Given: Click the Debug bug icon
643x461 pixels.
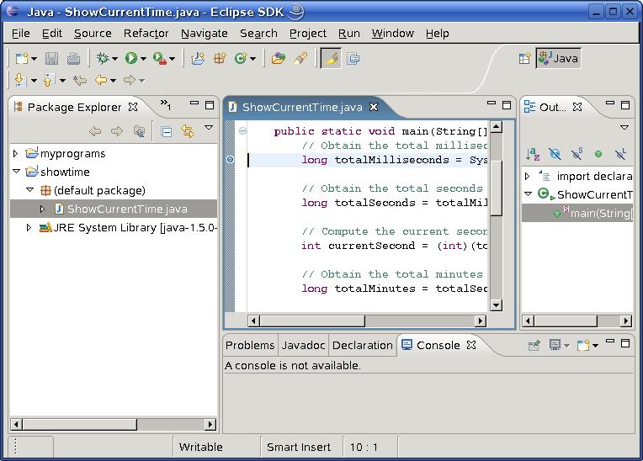Looking at the screenshot, I should pos(103,59).
